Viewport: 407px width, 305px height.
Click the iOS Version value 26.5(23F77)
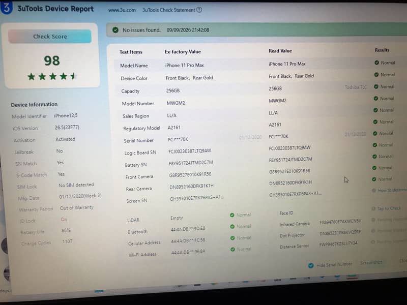coord(67,128)
